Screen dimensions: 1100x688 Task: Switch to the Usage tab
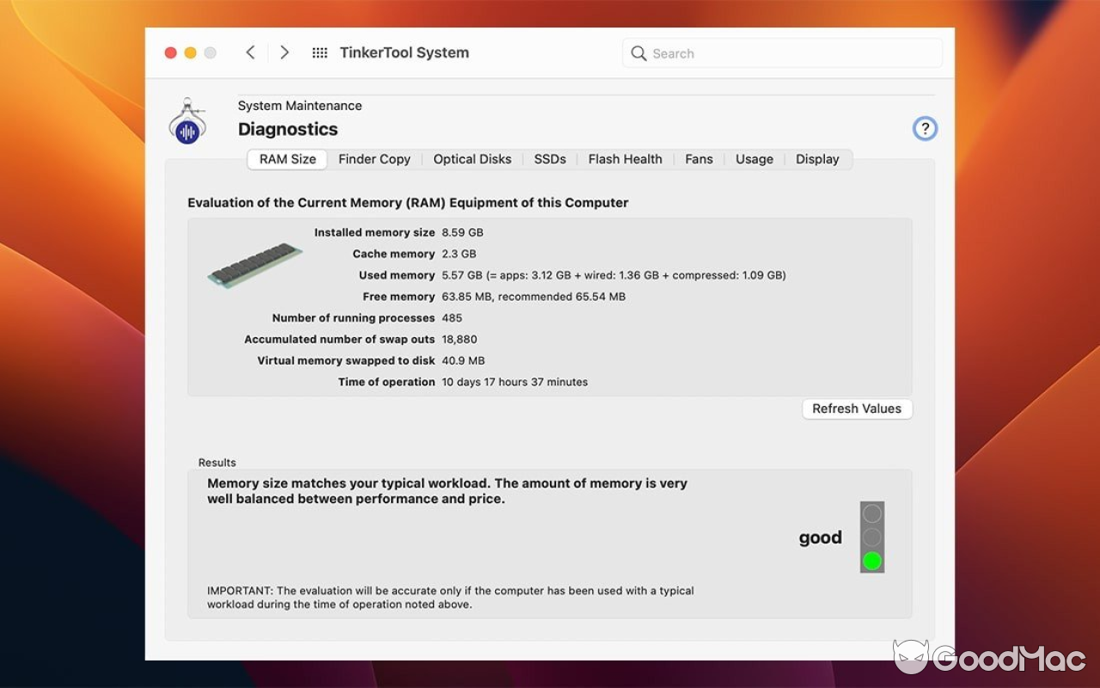click(x=754, y=159)
